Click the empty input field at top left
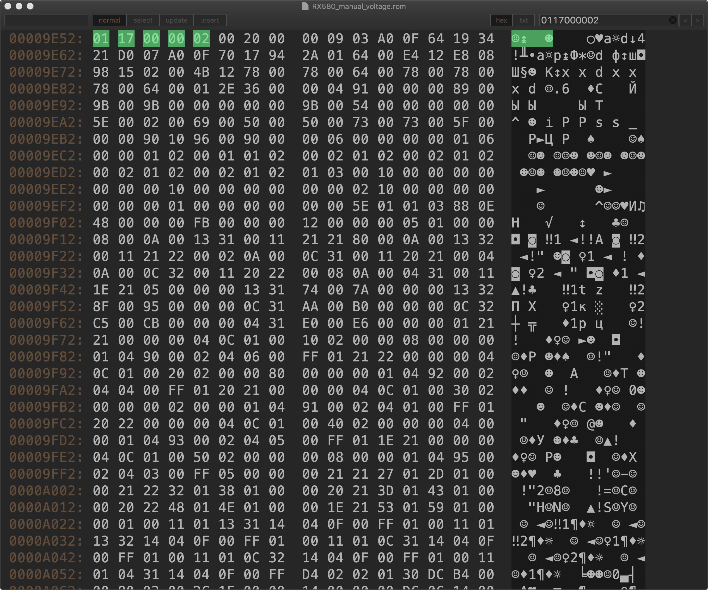 pyautogui.click(x=46, y=20)
